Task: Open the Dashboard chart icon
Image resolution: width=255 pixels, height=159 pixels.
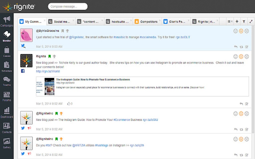Action: 7,110
